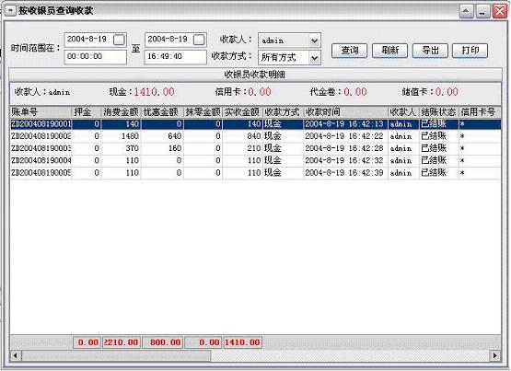Click the 查询 button

coord(349,51)
